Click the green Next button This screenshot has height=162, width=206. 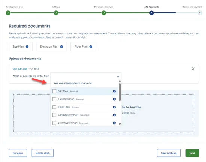tap(192, 153)
